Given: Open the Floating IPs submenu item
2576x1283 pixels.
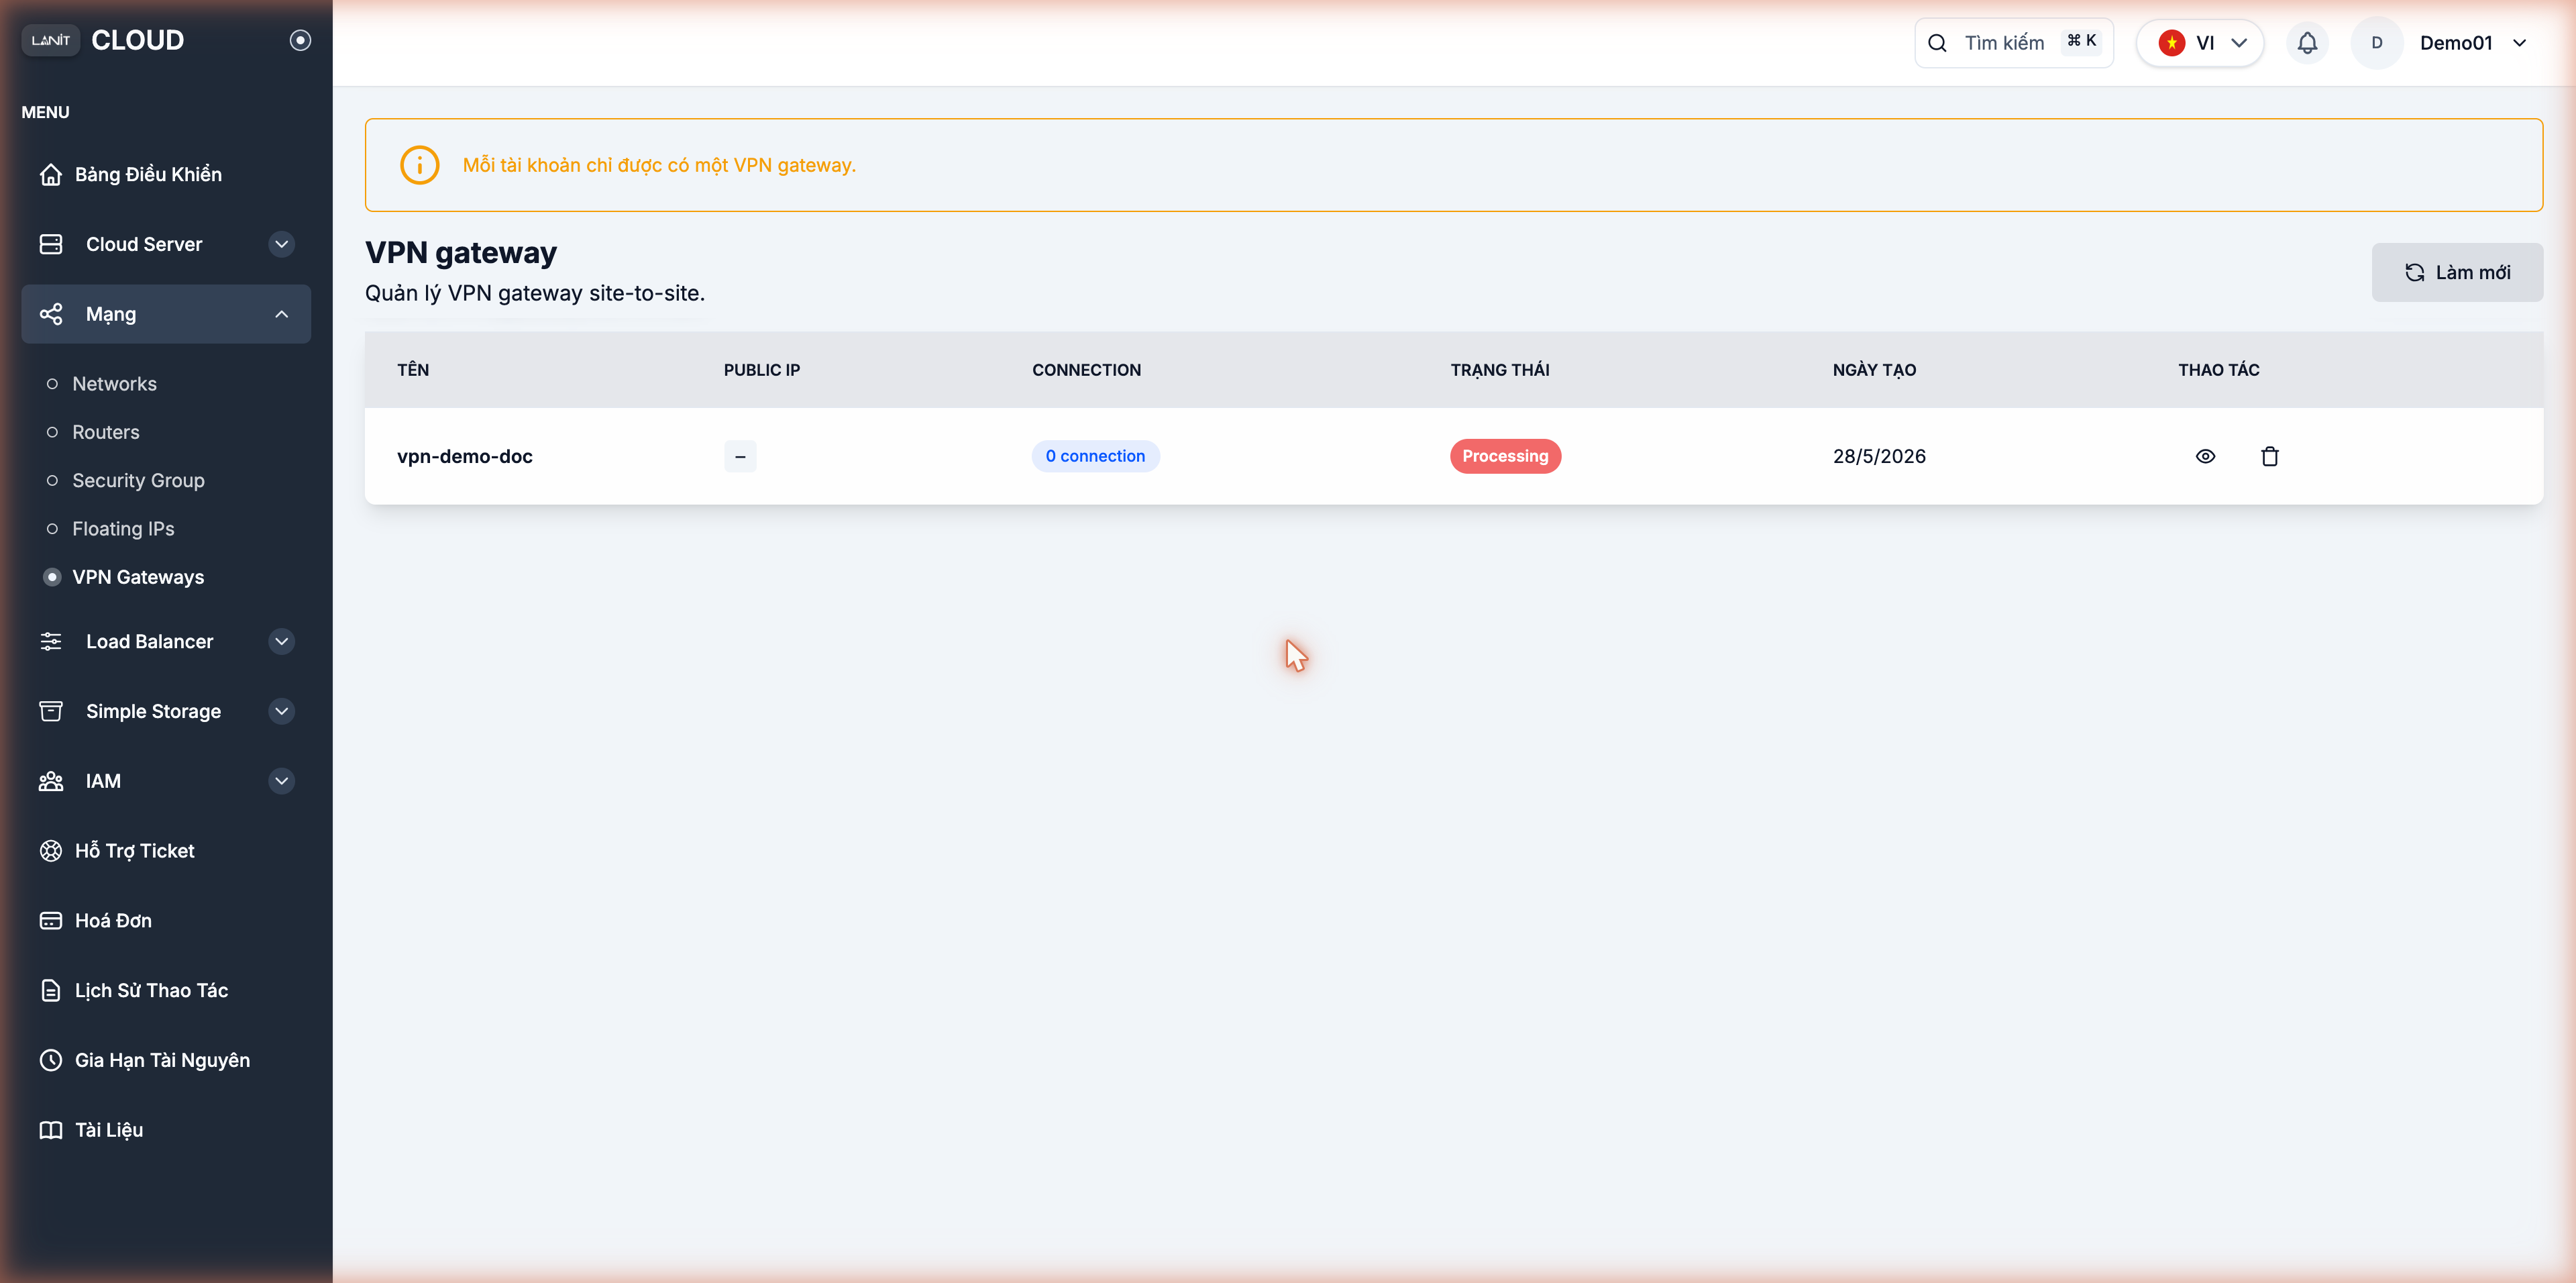Looking at the screenshot, I should click(x=123, y=529).
